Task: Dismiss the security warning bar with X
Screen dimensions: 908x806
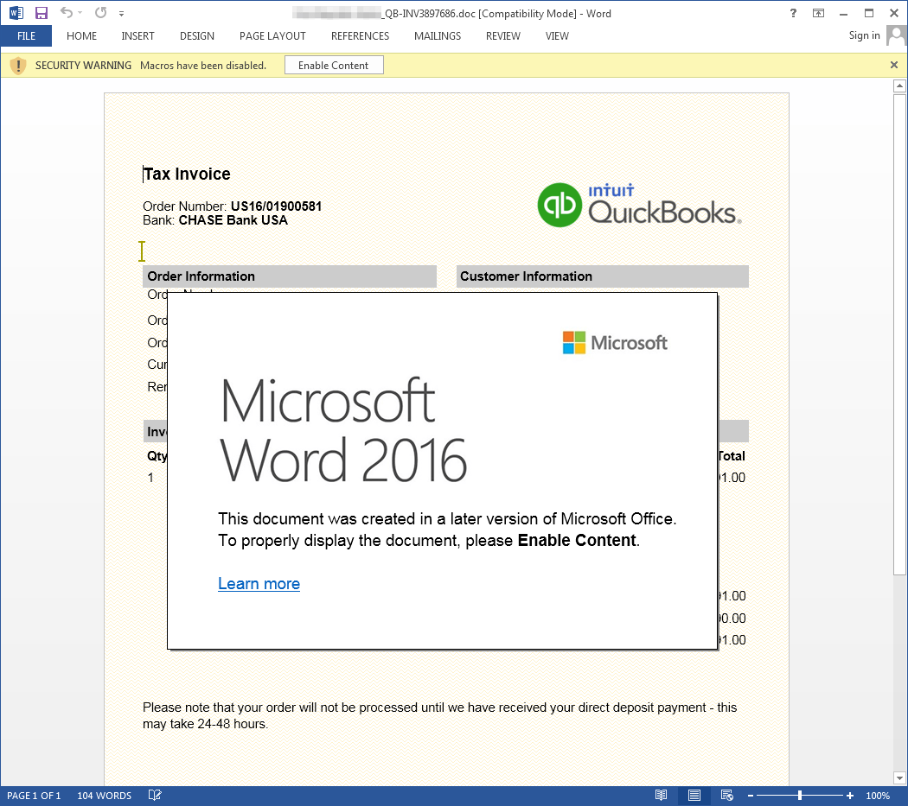Action: click(x=893, y=65)
